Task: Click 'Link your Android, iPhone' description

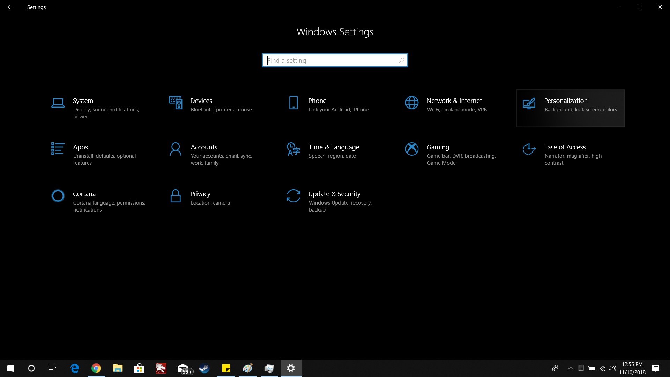Action: coord(338,110)
